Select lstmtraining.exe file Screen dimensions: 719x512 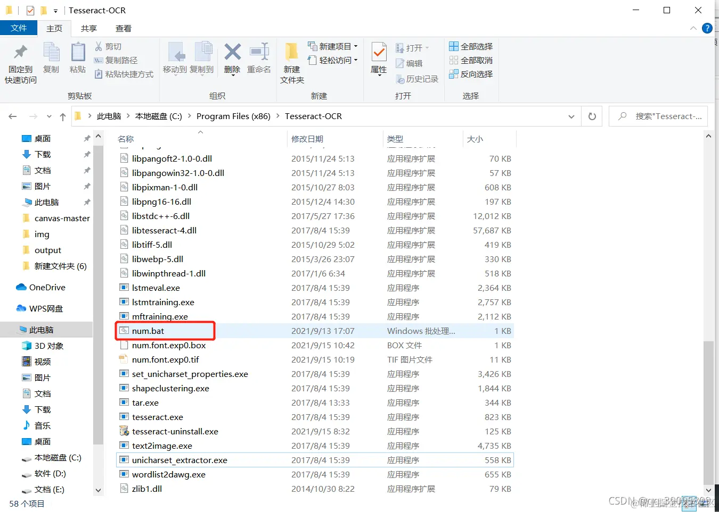pyautogui.click(x=315, y=302)
